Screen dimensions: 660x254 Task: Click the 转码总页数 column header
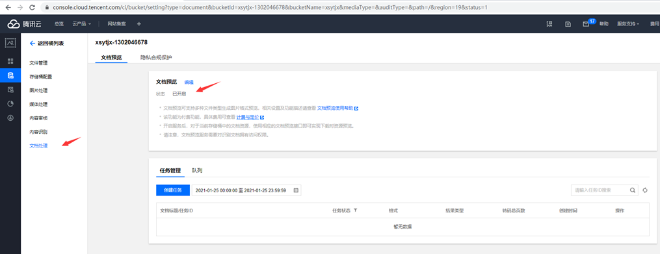pyautogui.click(x=514, y=210)
